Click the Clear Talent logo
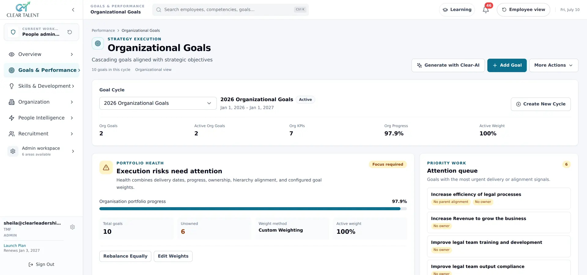The height and width of the screenshot is (275, 587). tap(23, 9)
